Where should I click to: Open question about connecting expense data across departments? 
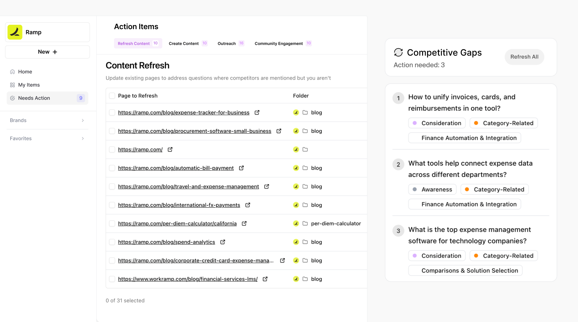pyautogui.click(x=470, y=169)
